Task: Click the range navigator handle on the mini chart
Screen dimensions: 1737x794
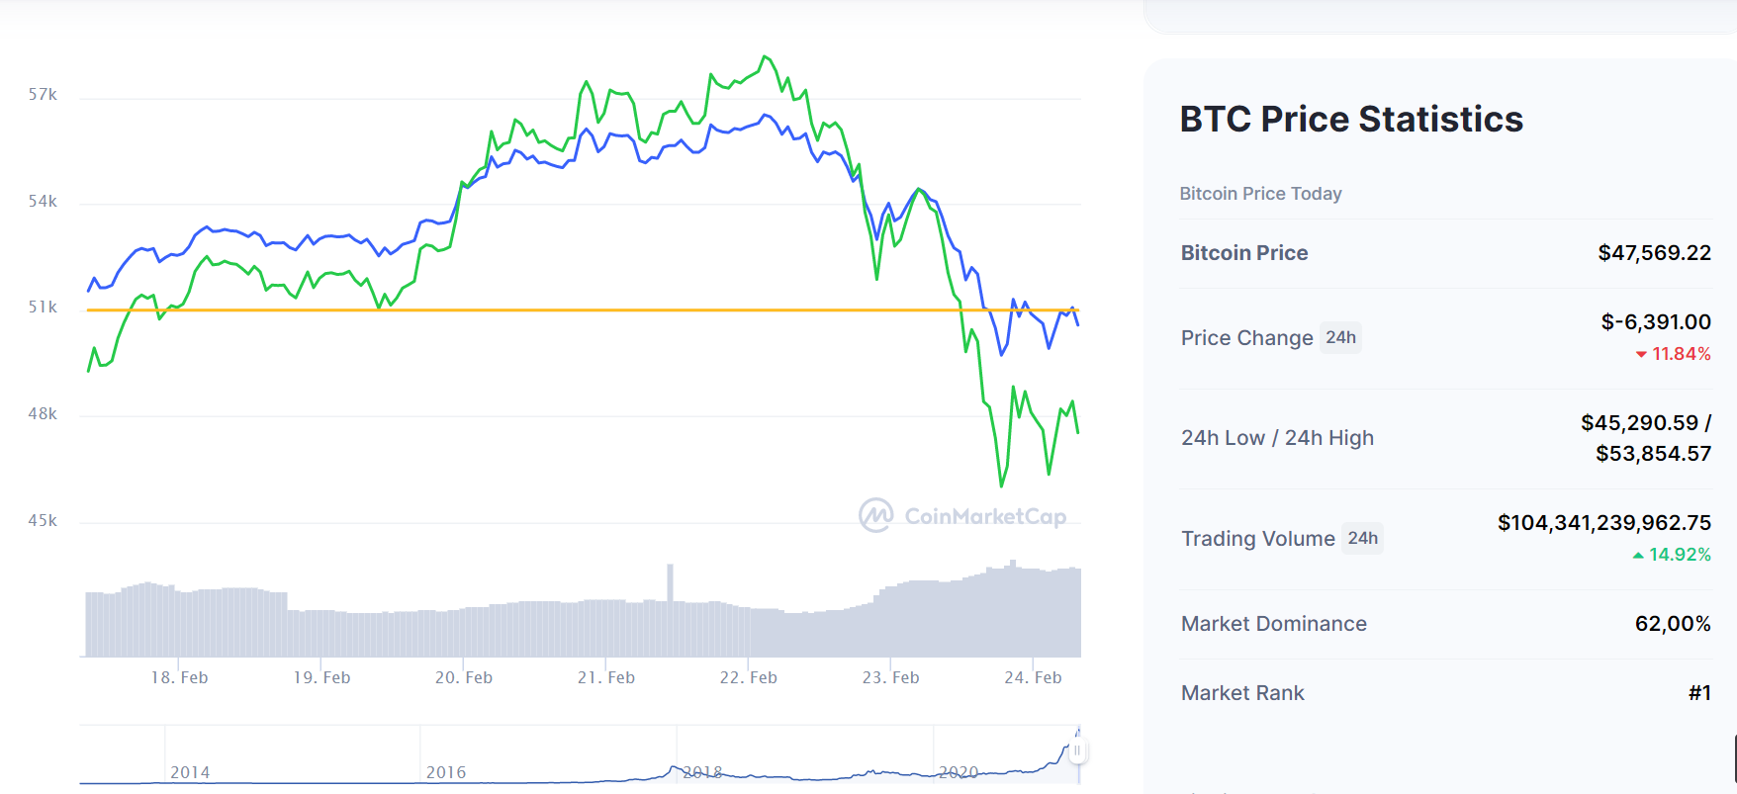Action: (x=1077, y=751)
